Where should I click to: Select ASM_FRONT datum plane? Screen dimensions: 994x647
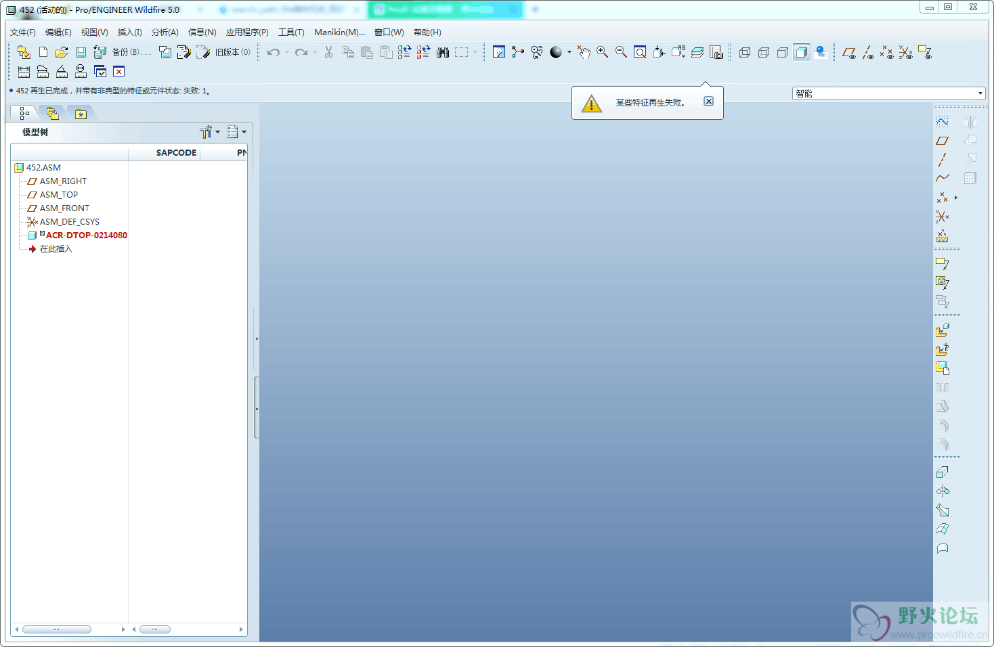click(64, 208)
